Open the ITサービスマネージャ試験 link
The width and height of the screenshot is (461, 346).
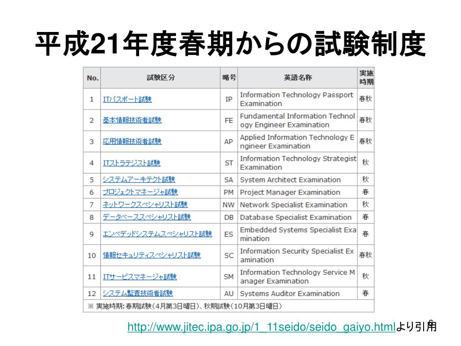pos(140,277)
